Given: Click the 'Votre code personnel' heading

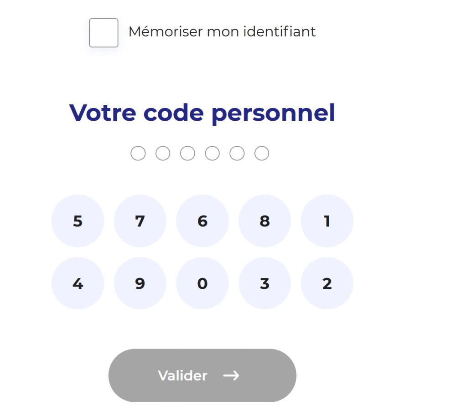Looking at the screenshot, I should coord(202,113).
